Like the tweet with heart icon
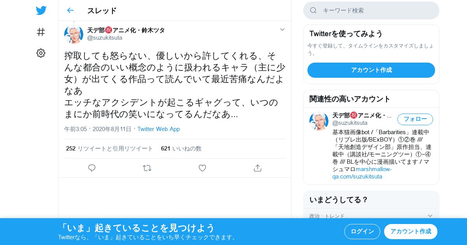 pyautogui.click(x=202, y=168)
